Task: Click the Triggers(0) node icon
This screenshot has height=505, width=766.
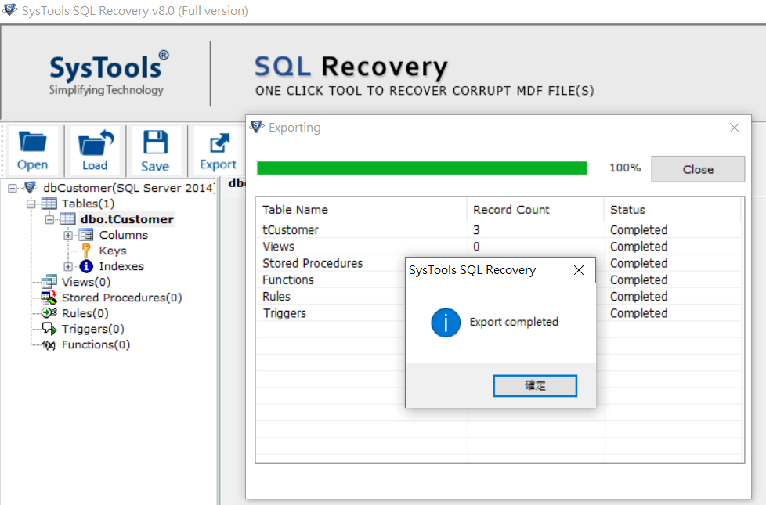Action: (x=49, y=329)
